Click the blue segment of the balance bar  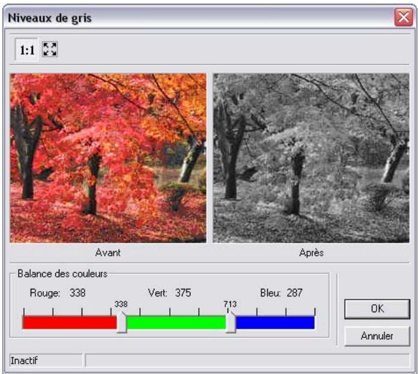click(275, 323)
